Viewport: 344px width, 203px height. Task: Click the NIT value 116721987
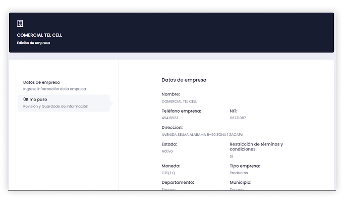coord(238,118)
